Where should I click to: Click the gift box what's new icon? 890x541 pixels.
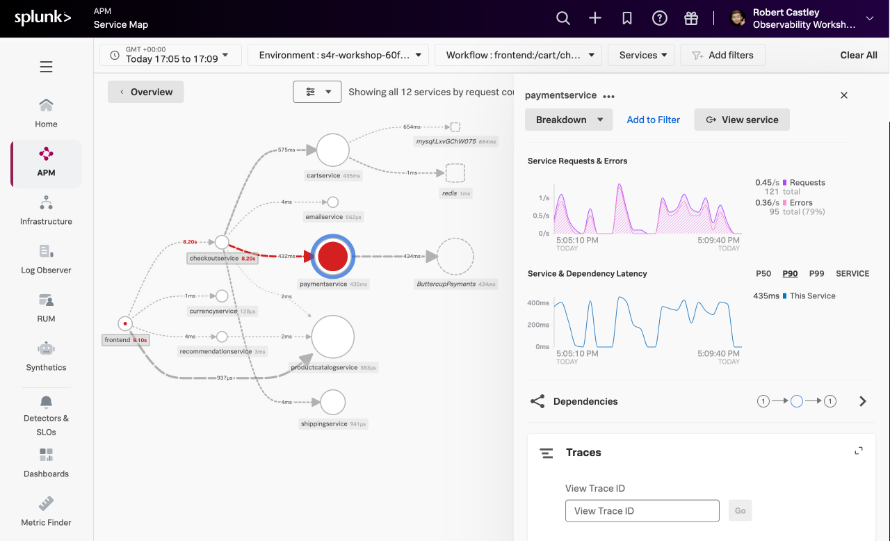point(691,19)
